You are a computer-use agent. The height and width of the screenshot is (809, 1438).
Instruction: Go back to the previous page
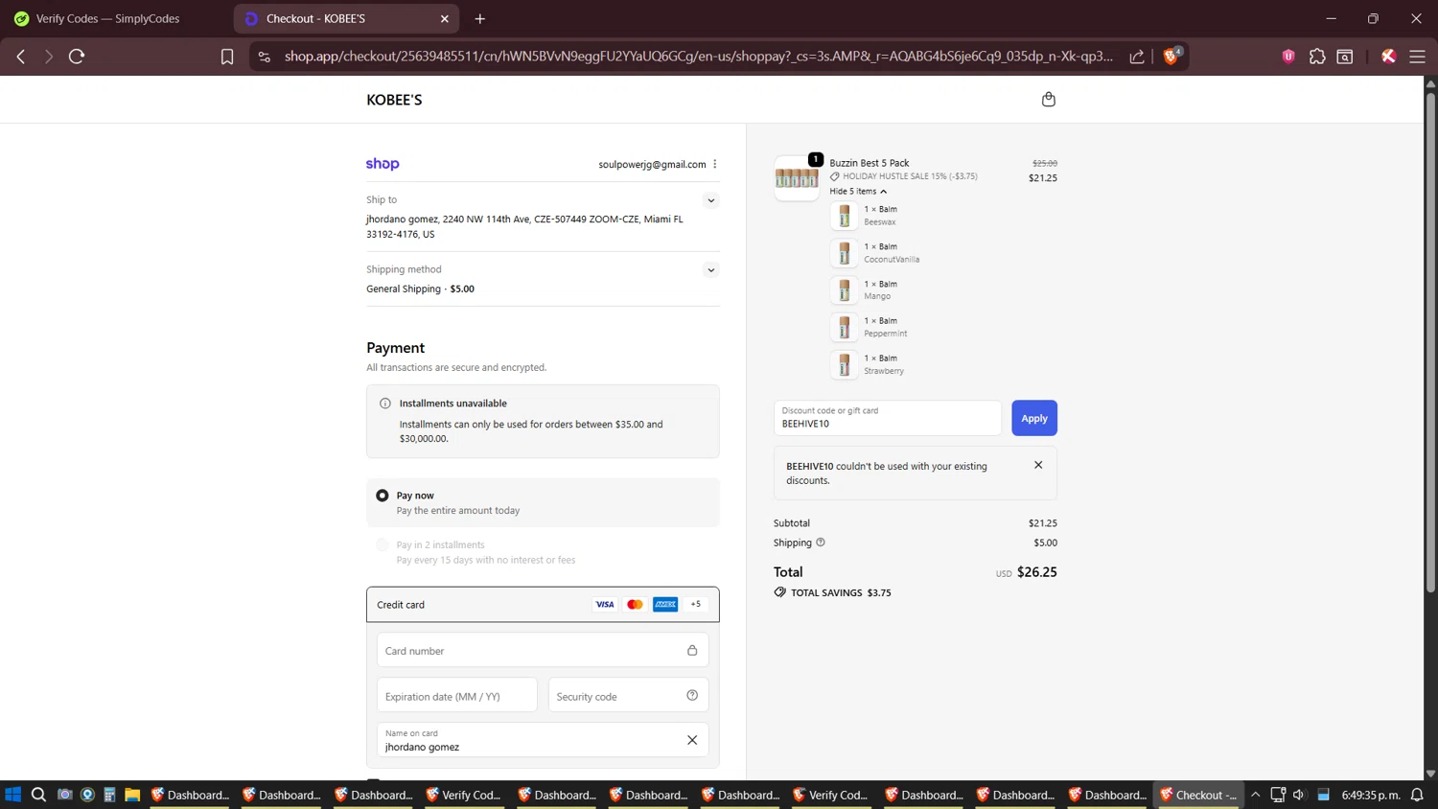pyautogui.click(x=21, y=57)
